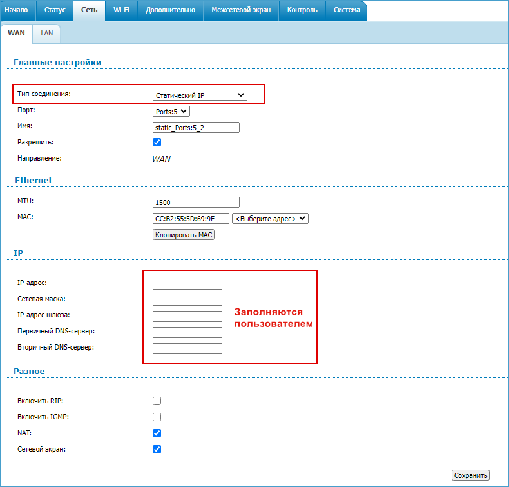The width and height of the screenshot is (509, 487).
Task: Click the IP section heading
Action: (18, 253)
